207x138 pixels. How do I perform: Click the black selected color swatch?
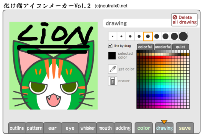tap(112, 55)
